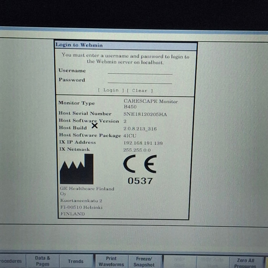268x268 pixels.
Task: Click the Host Software Version label
Action: click(x=89, y=121)
